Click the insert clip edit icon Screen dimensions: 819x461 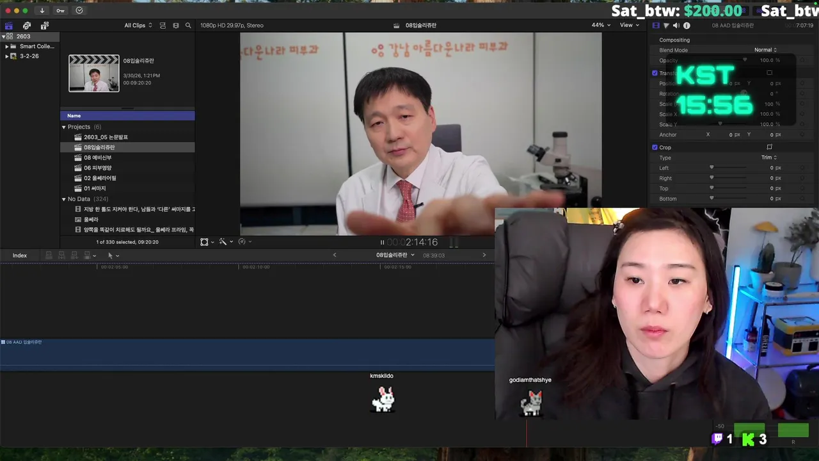click(x=61, y=255)
